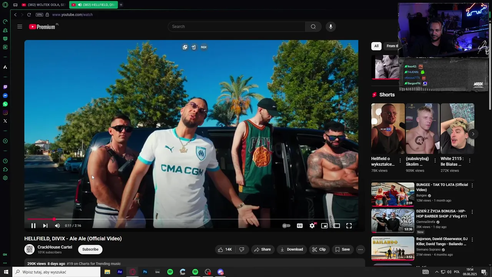
Task: Open the video player settings gear
Action: (312, 226)
